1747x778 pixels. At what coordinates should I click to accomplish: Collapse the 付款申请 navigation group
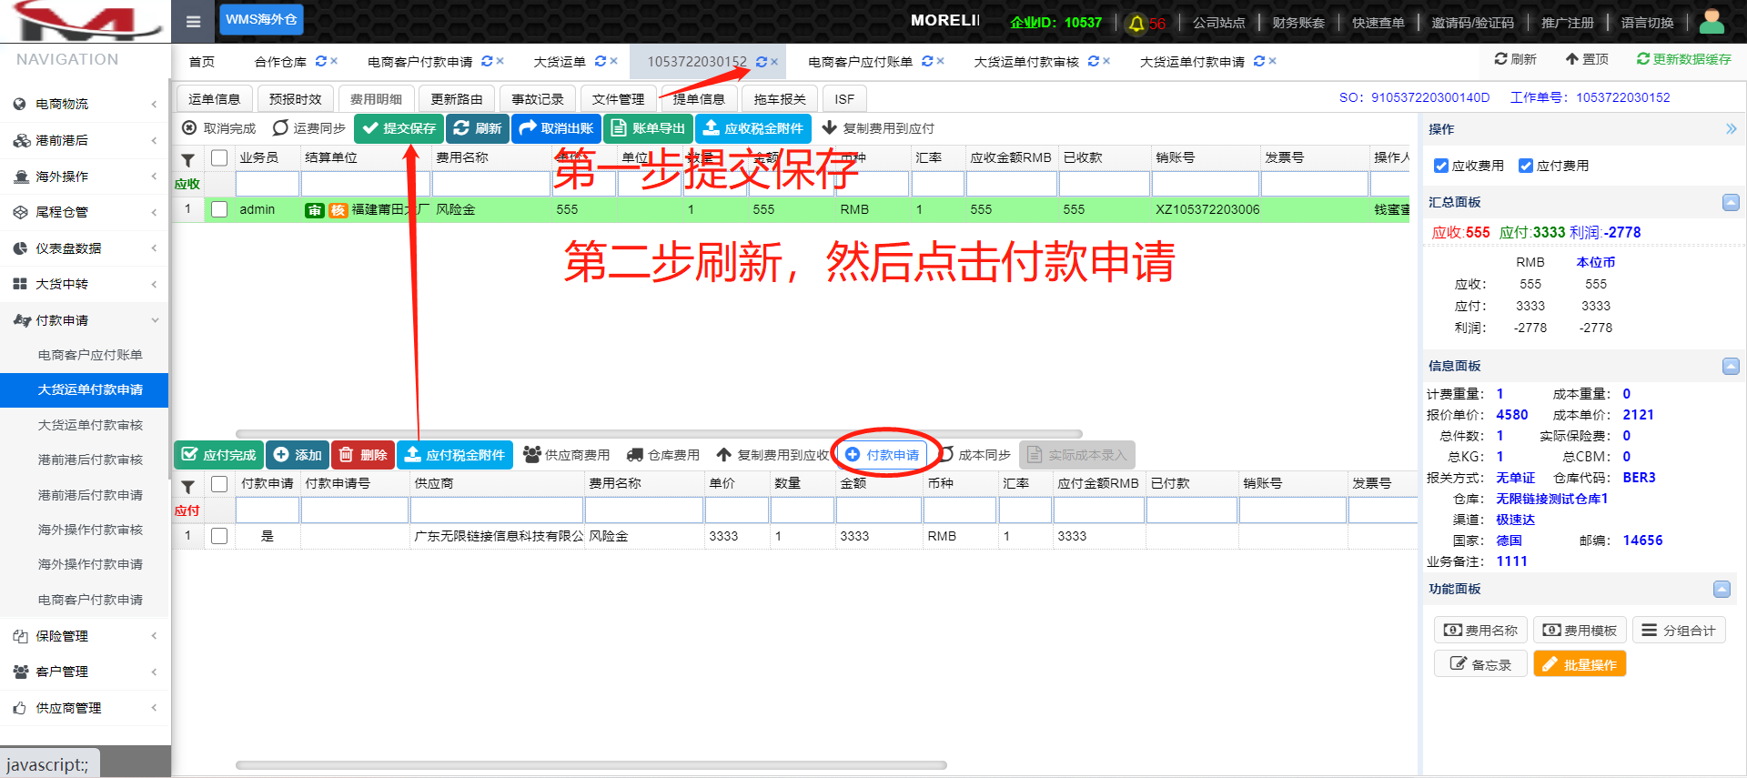coord(85,320)
